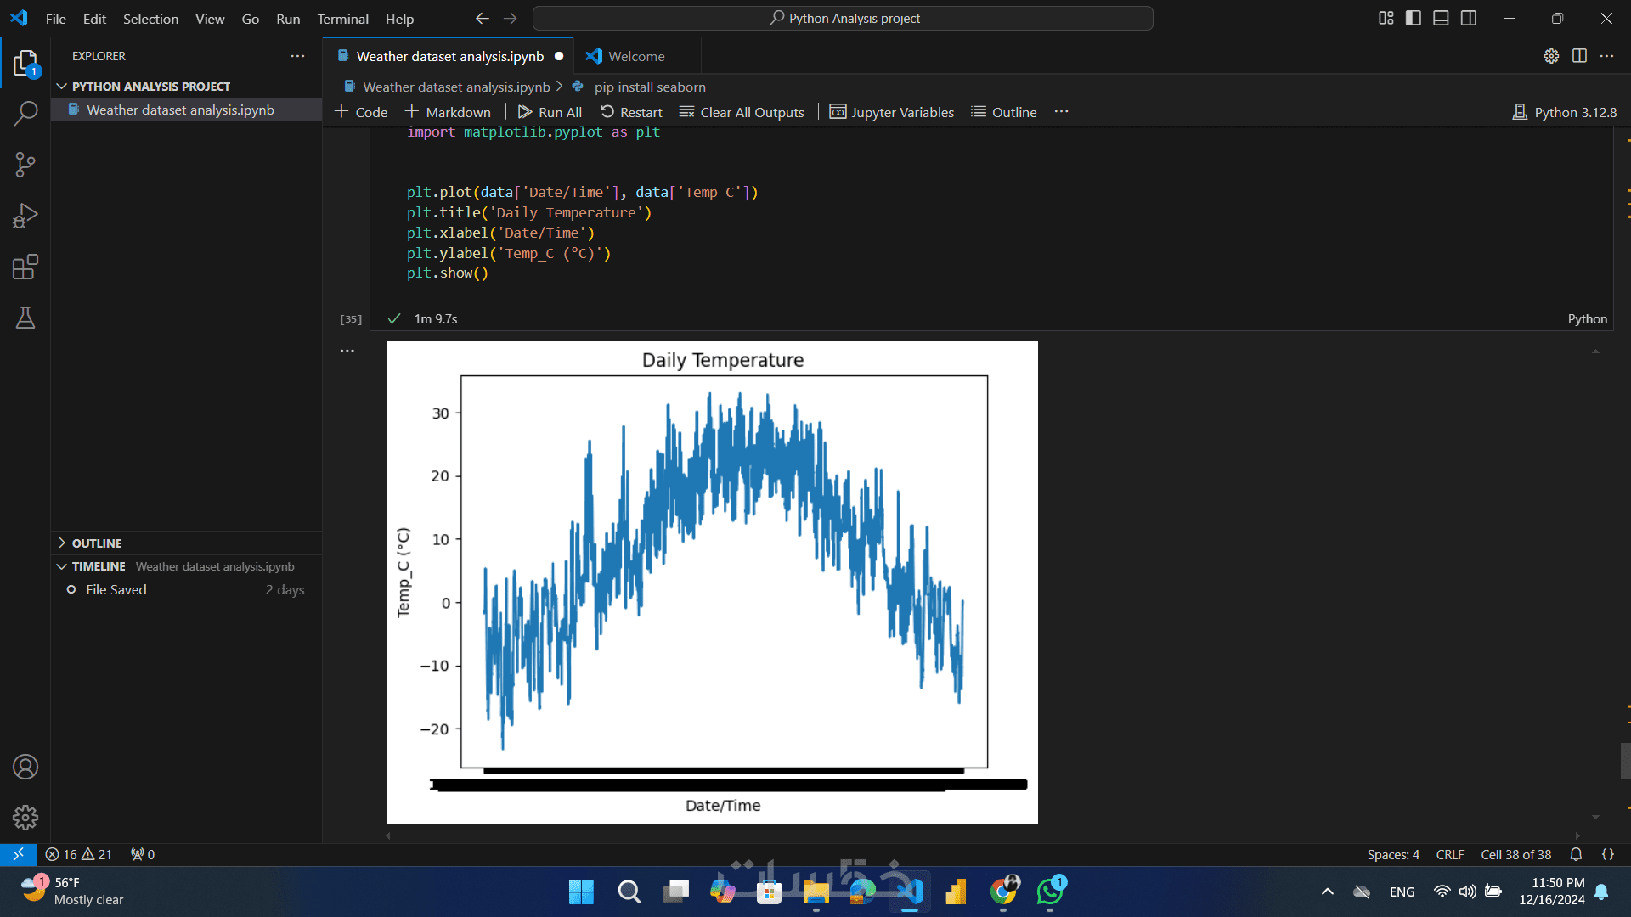The height and width of the screenshot is (917, 1631).
Task: Collapse the PYTHON ANALYSIS PROJECT folder
Action: [150, 87]
